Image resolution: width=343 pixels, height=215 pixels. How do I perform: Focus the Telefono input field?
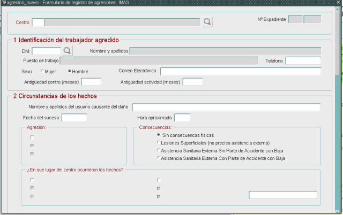[303, 60]
